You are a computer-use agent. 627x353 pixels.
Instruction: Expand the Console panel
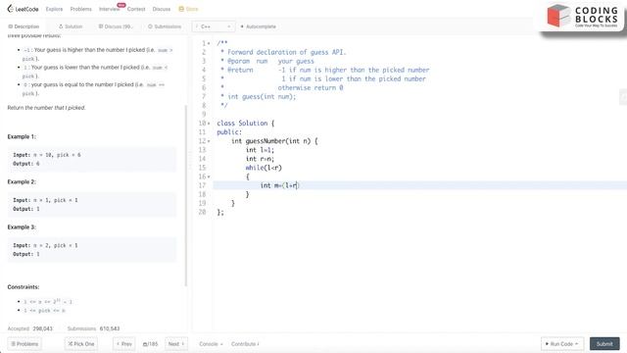(211, 344)
